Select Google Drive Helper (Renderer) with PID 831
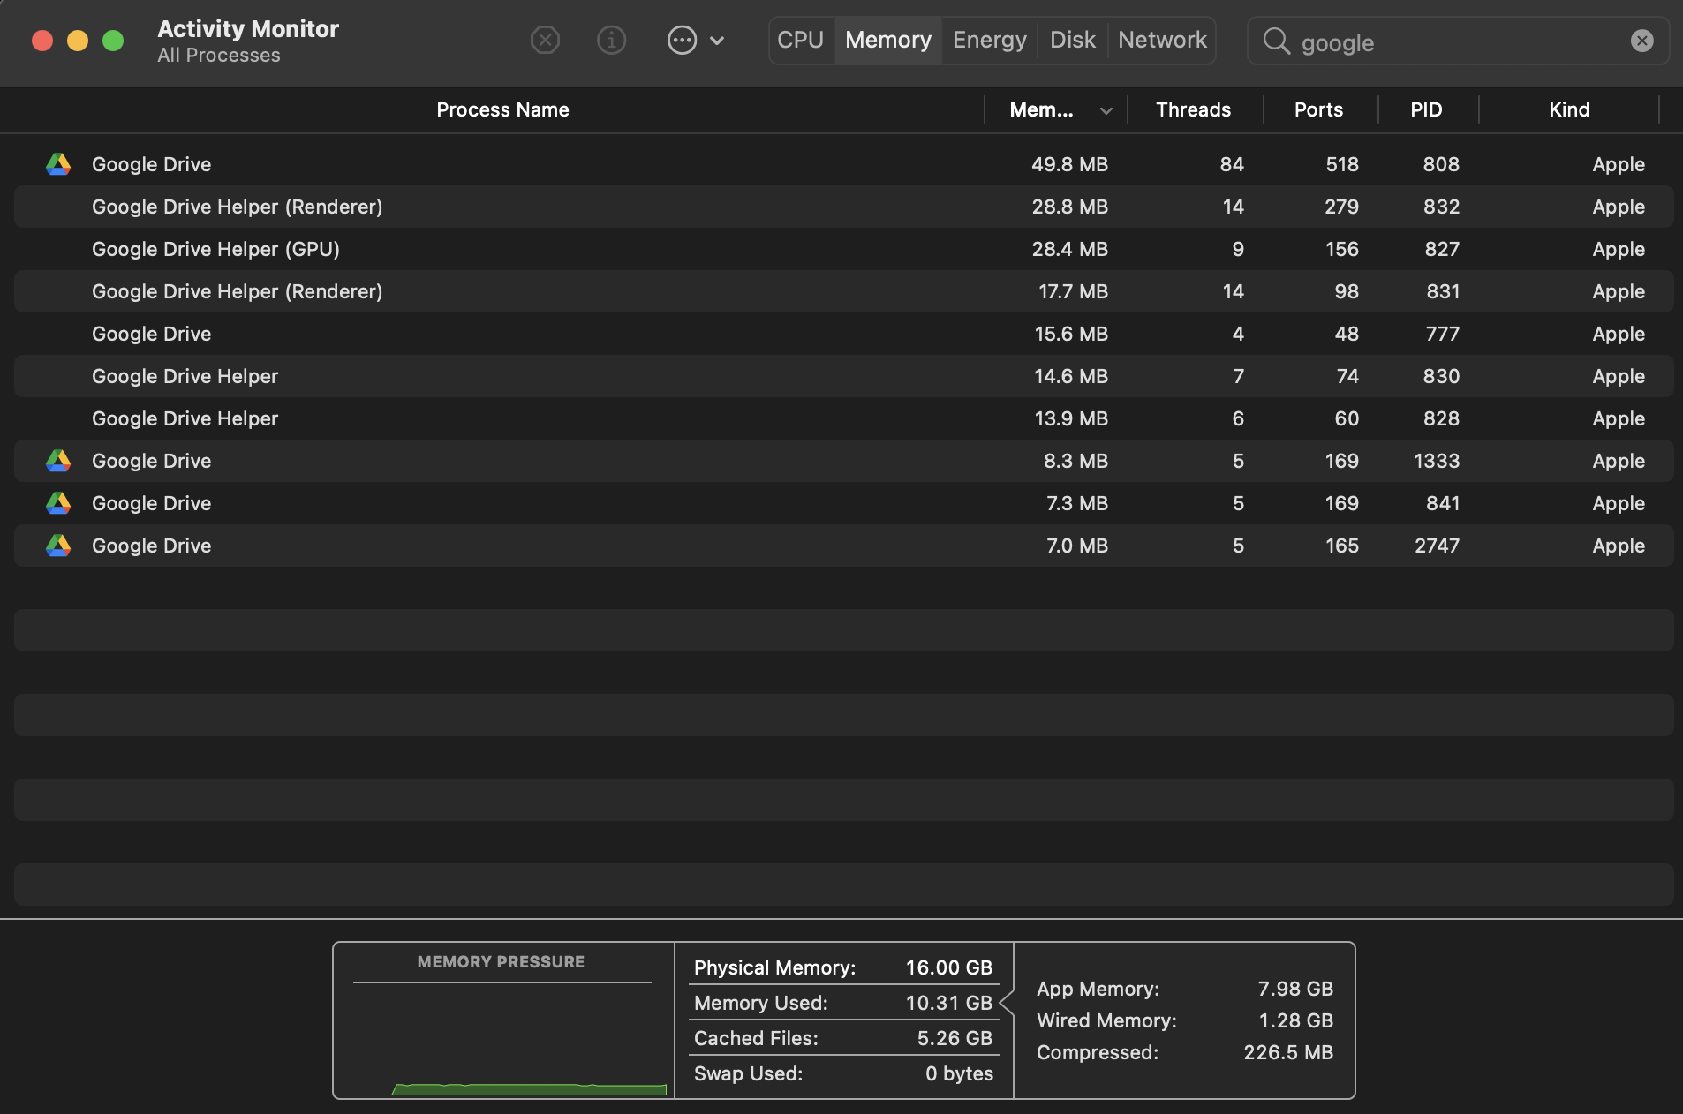 (844, 291)
